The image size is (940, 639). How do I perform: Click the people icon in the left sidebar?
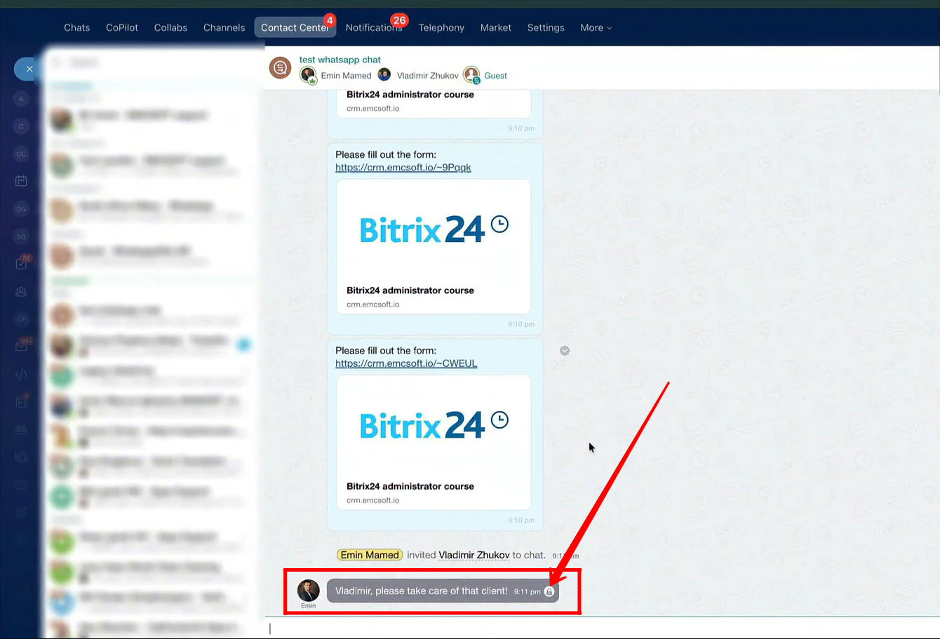click(x=21, y=292)
